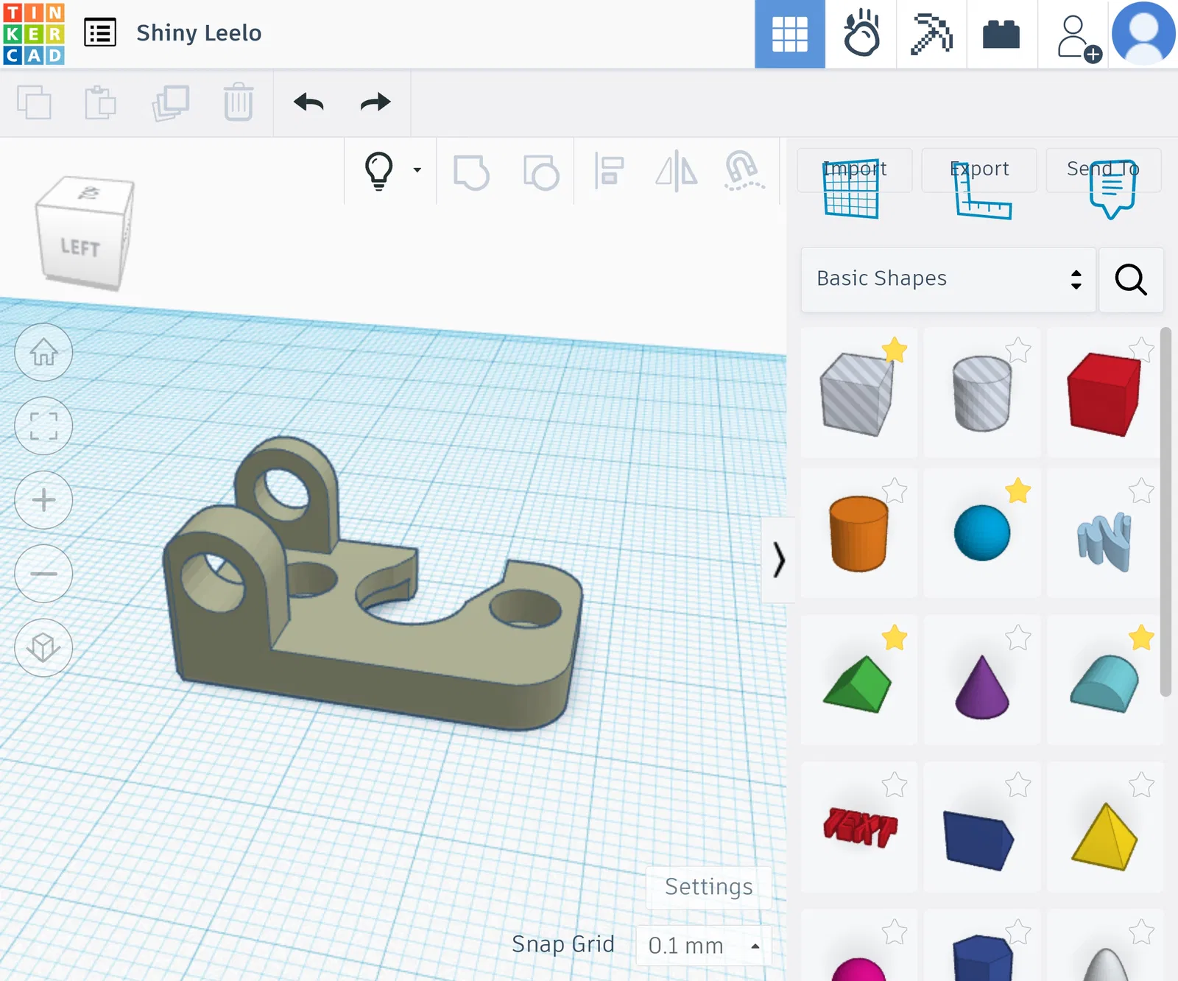Image resolution: width=1178 pixels, height=981 pixels.
Task: Zoom out using the minus button
Action: 43,573
